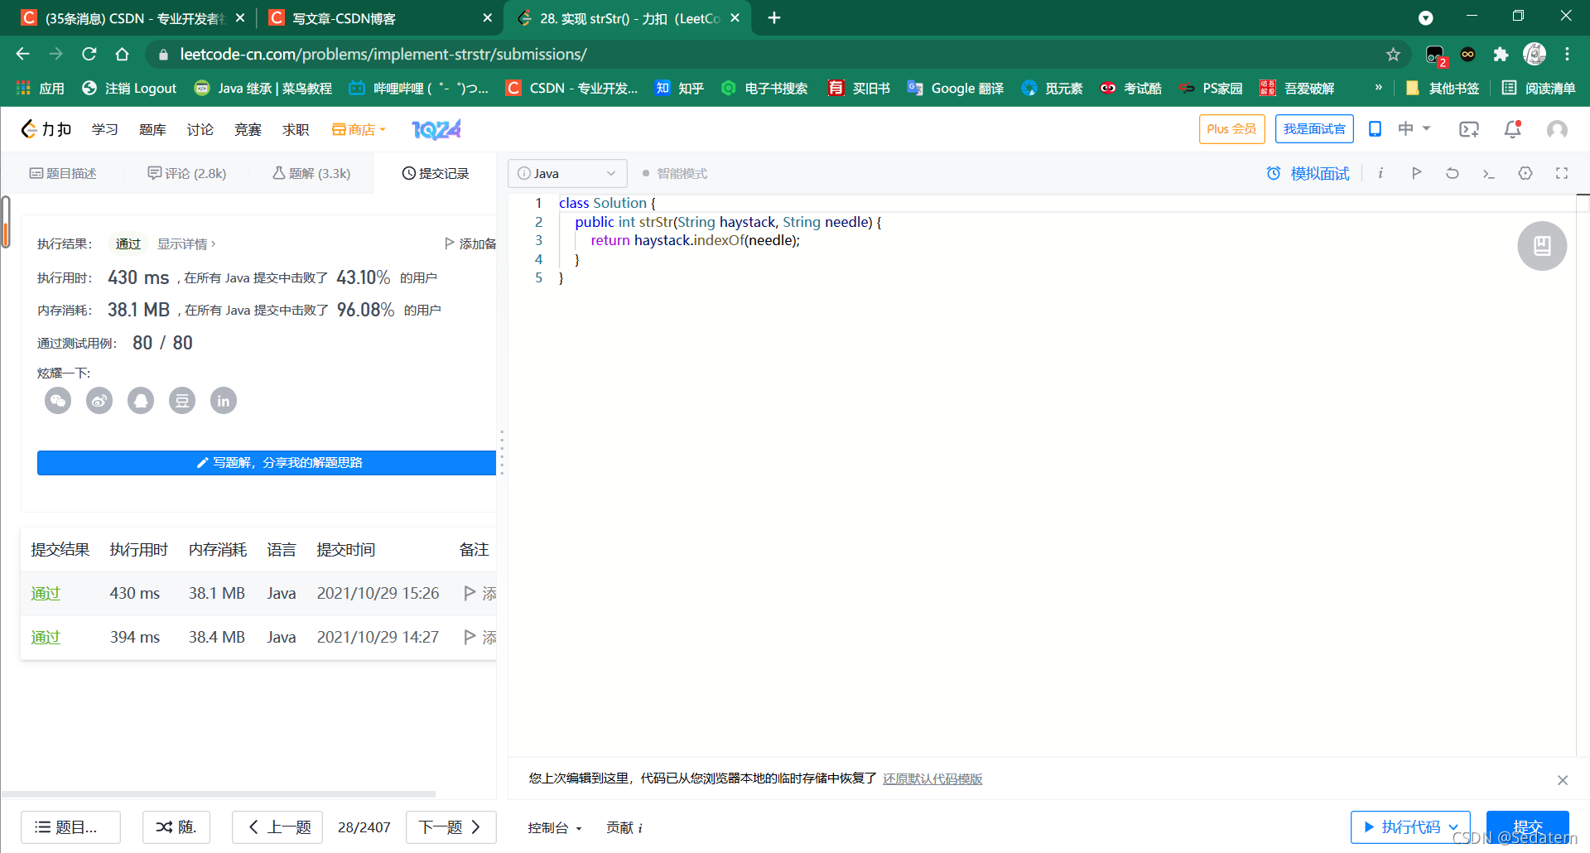Enable 智能模式 in the editor toolbar
The width and height of the screenshot is (1590, 853).
click(x=674, y=173)
